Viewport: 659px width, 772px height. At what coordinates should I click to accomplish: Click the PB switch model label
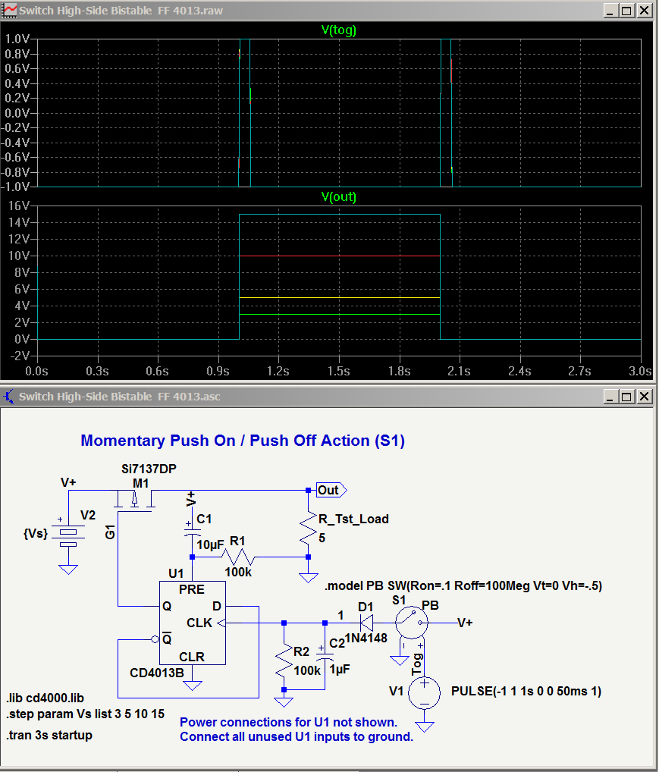(430, 605)
